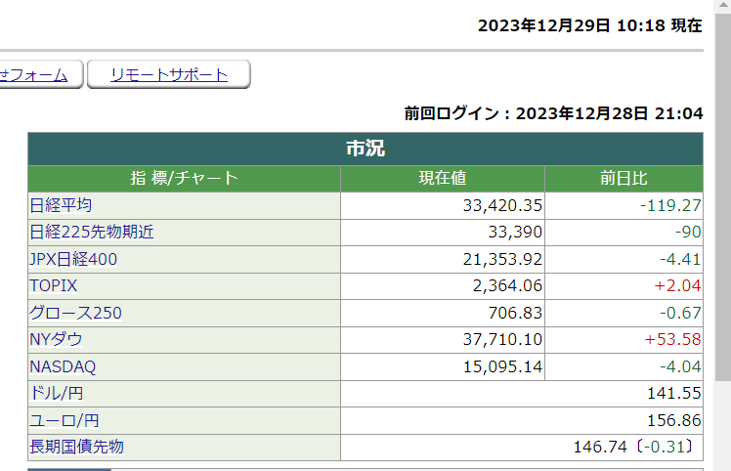This screenshot has width=731, height=471.
Task: Click the リモートサポート button
Action: click(x=168, y=75)
